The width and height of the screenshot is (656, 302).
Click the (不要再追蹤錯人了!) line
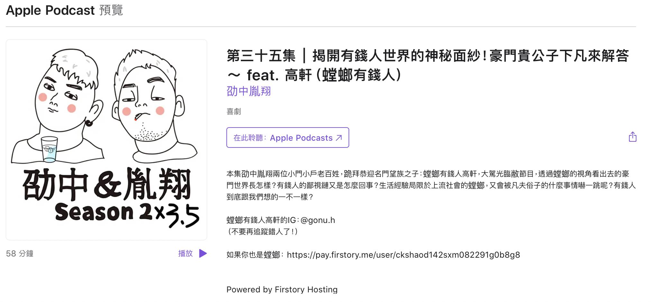pos(262,231)
